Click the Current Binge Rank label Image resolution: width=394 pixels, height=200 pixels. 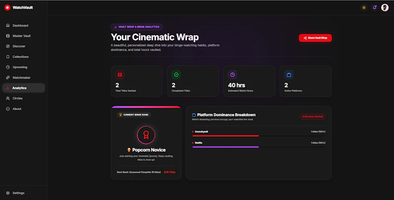pos(133,115)
